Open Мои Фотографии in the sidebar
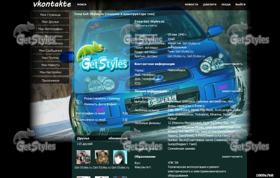Image resolution: width=280 pixels, height=178 pixels. [x=50, y=29]
